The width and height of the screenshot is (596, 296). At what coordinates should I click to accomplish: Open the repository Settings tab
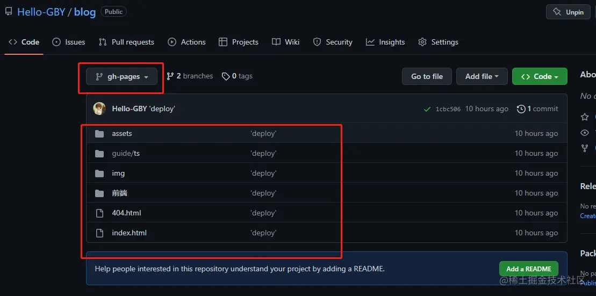coord(438,42)
